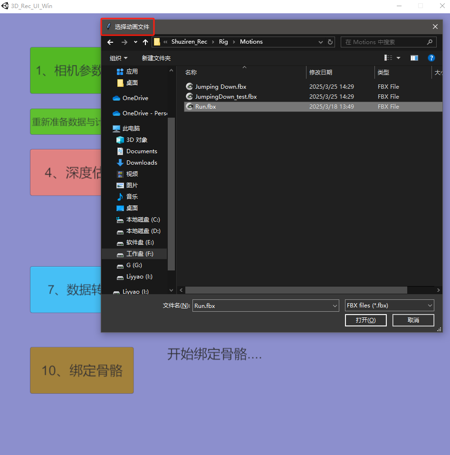
Task: Open the 组织 menu
Action: (x=118, y=58)
